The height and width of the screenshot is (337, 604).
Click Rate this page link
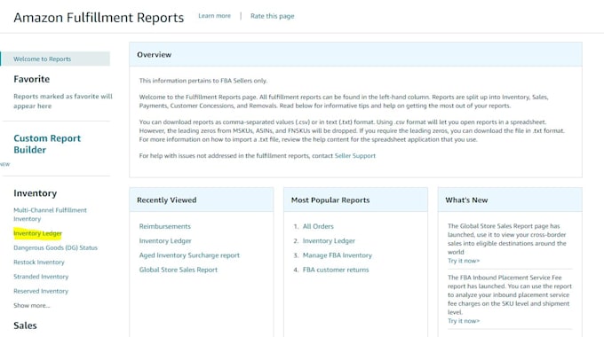click(272, 16)
